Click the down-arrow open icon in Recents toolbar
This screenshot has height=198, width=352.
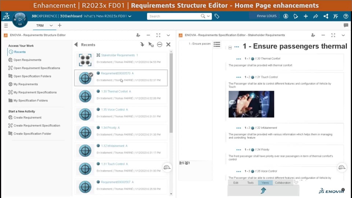(x=142, y=44)
